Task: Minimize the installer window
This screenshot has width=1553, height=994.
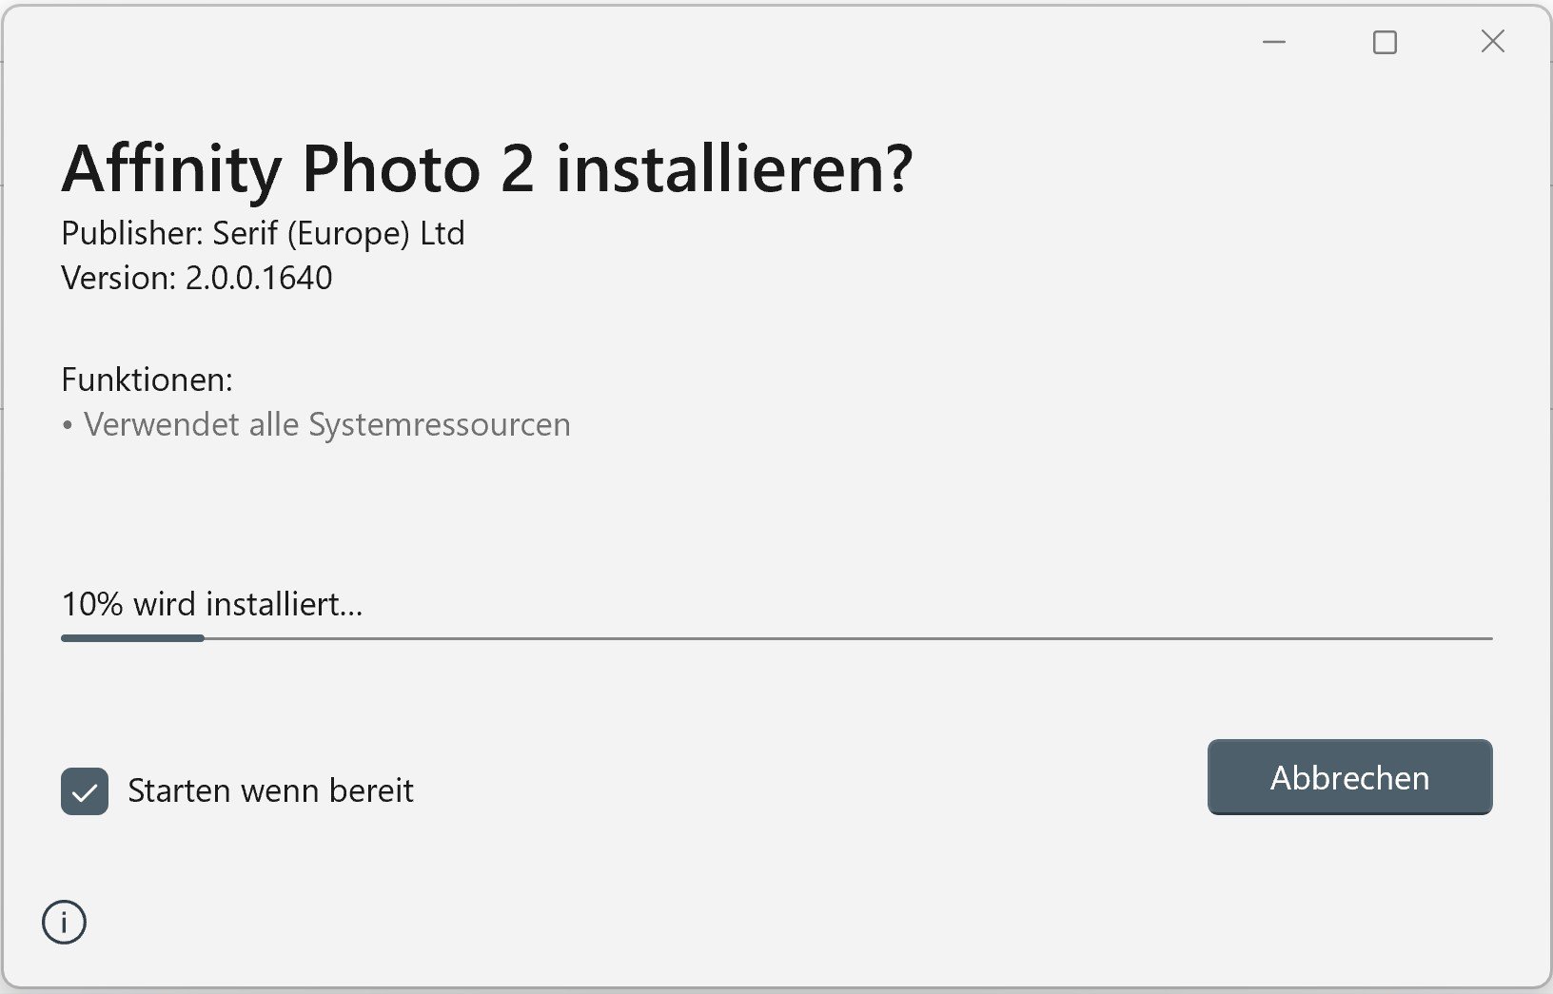Action: [x=1274, y=42]
